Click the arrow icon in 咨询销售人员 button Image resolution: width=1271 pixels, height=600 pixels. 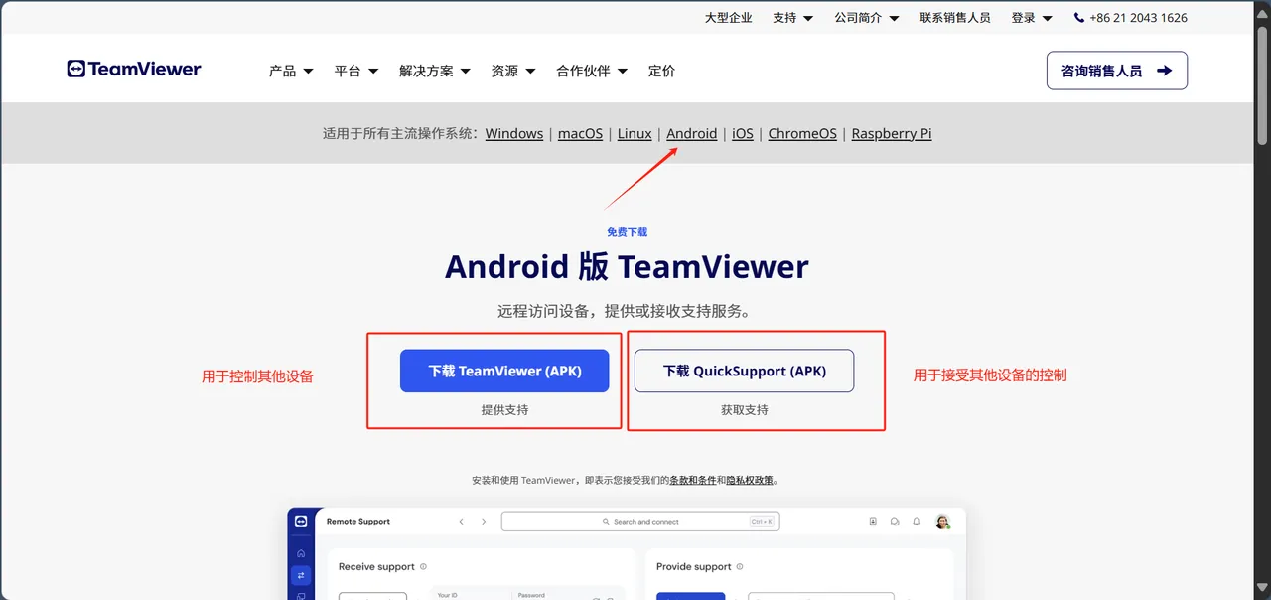[1165, 71]
